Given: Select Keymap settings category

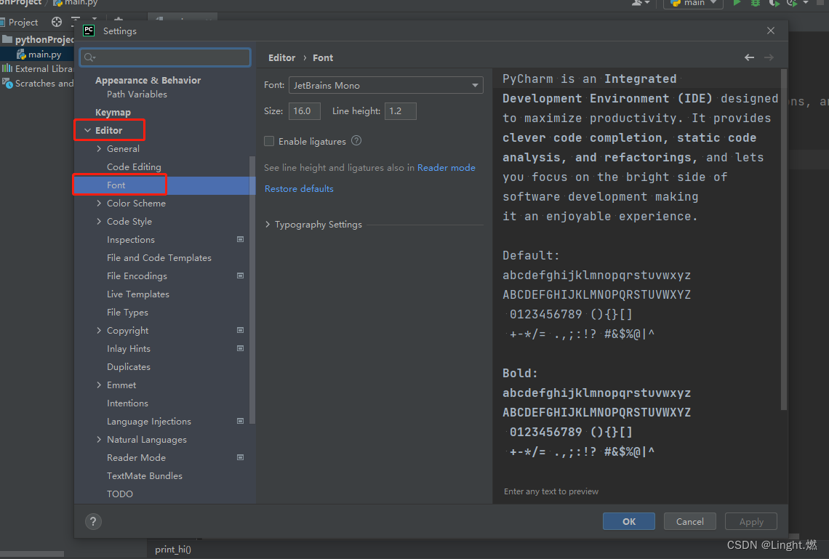Looking at the screenshot, I should [113, 113].
